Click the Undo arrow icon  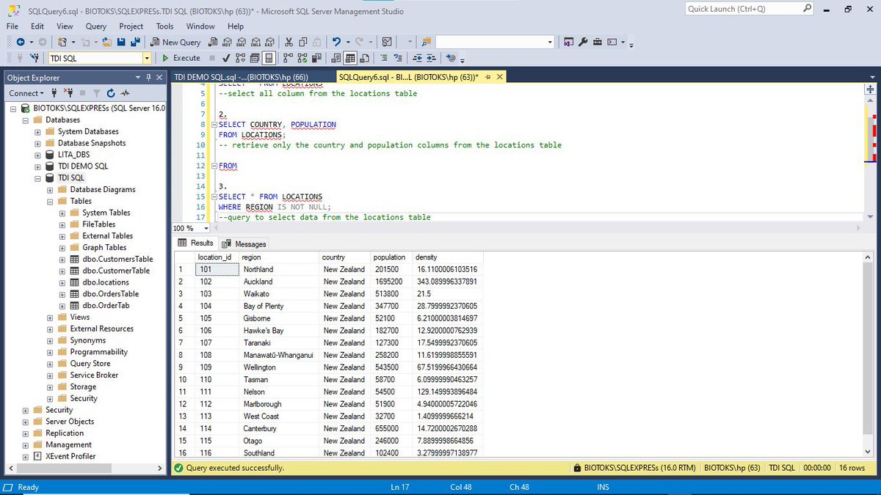pos(336,42)
